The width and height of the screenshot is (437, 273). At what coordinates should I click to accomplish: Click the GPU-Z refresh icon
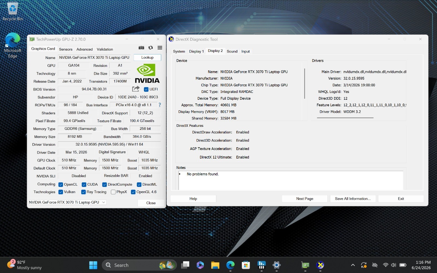point(150,48)
